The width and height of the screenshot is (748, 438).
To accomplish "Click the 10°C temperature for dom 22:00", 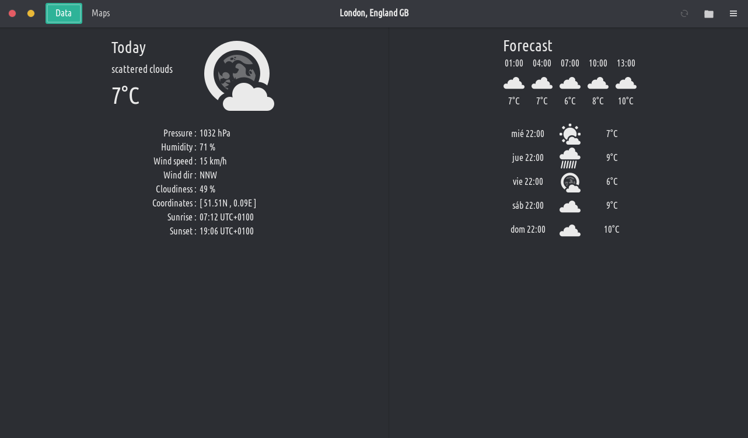I will (x=611, y=229).
